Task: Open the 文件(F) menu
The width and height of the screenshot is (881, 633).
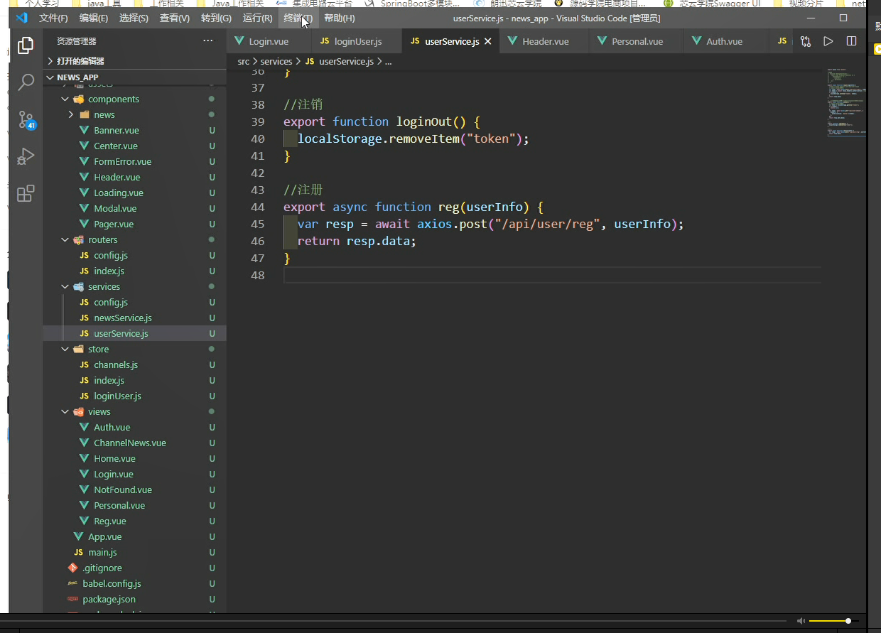Action: (x=53, y=18)
